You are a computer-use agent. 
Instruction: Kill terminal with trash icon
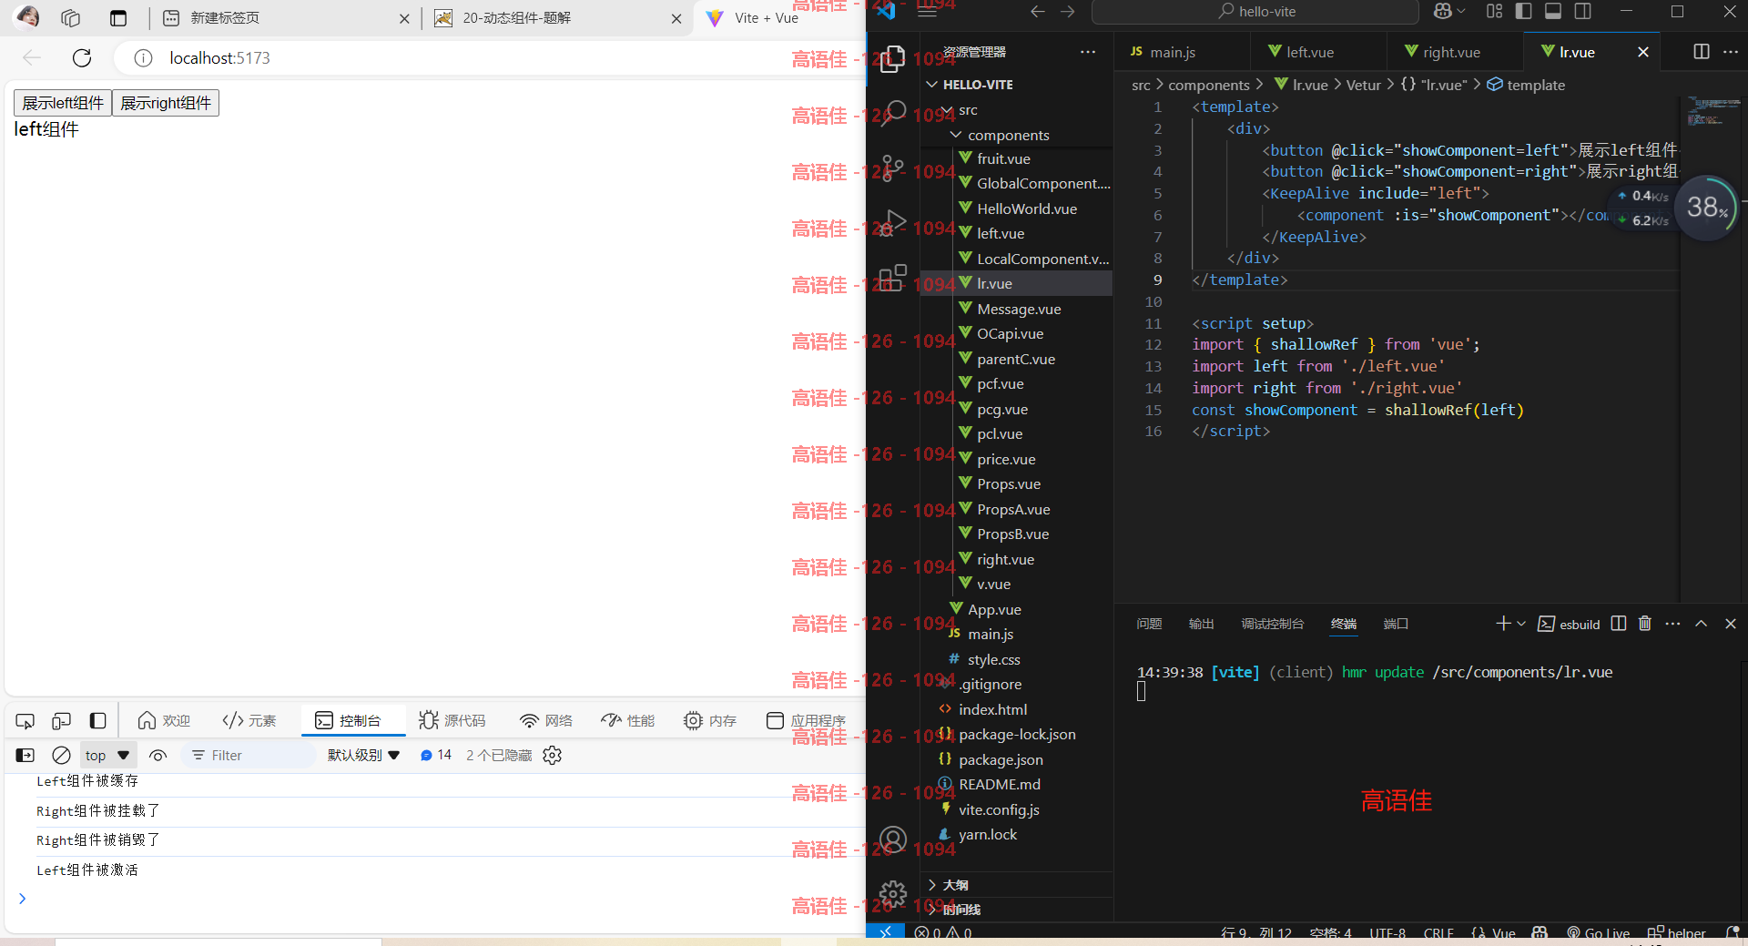1644,624
